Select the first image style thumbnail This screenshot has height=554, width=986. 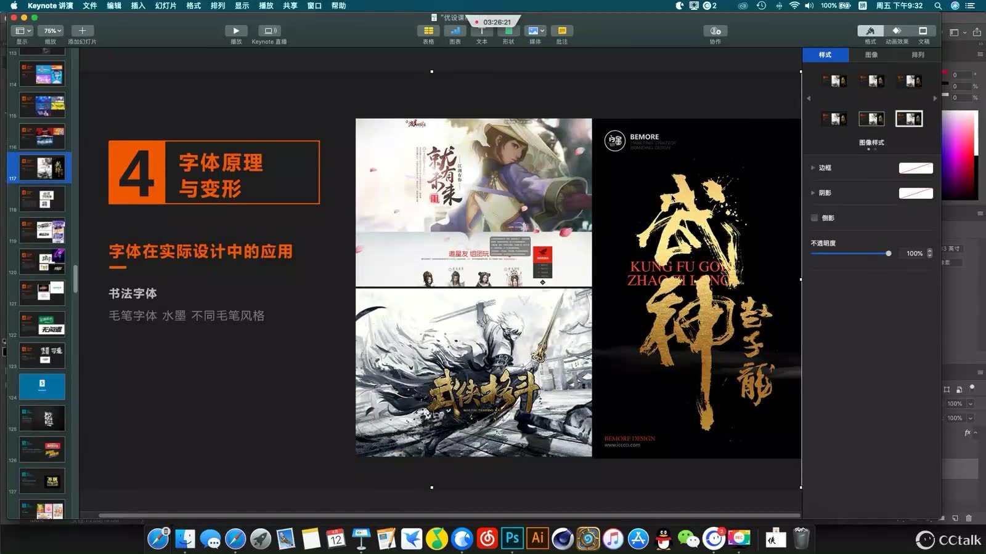834,81
